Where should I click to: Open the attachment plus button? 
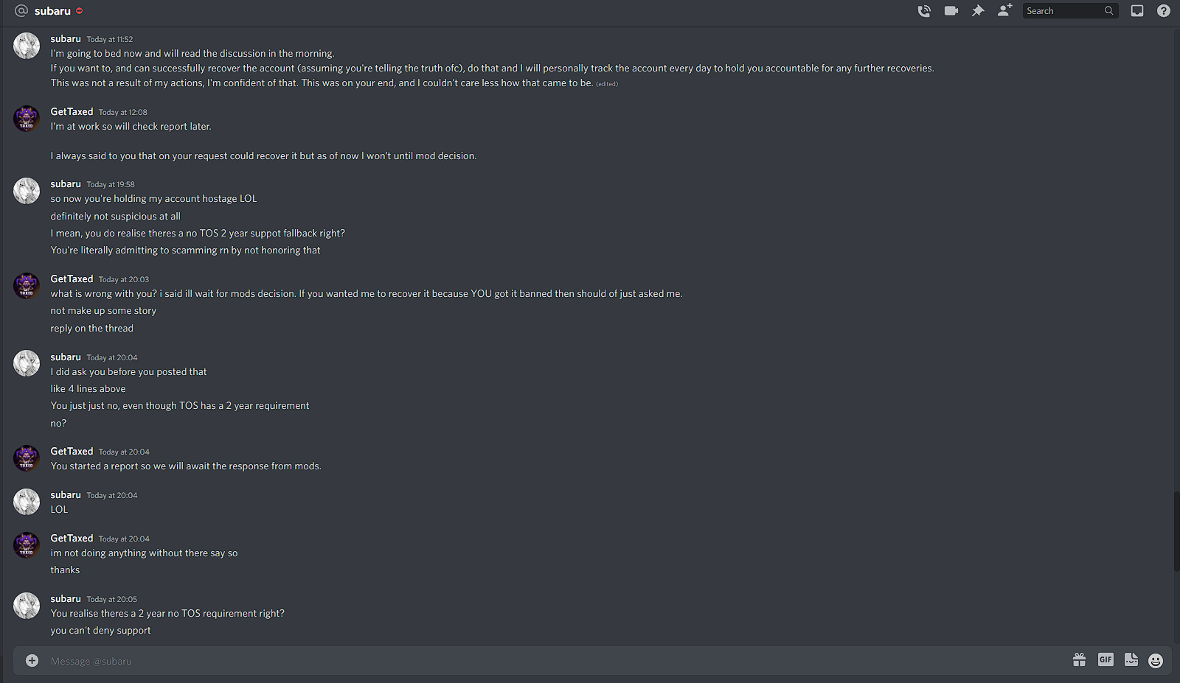pos(32,661)
